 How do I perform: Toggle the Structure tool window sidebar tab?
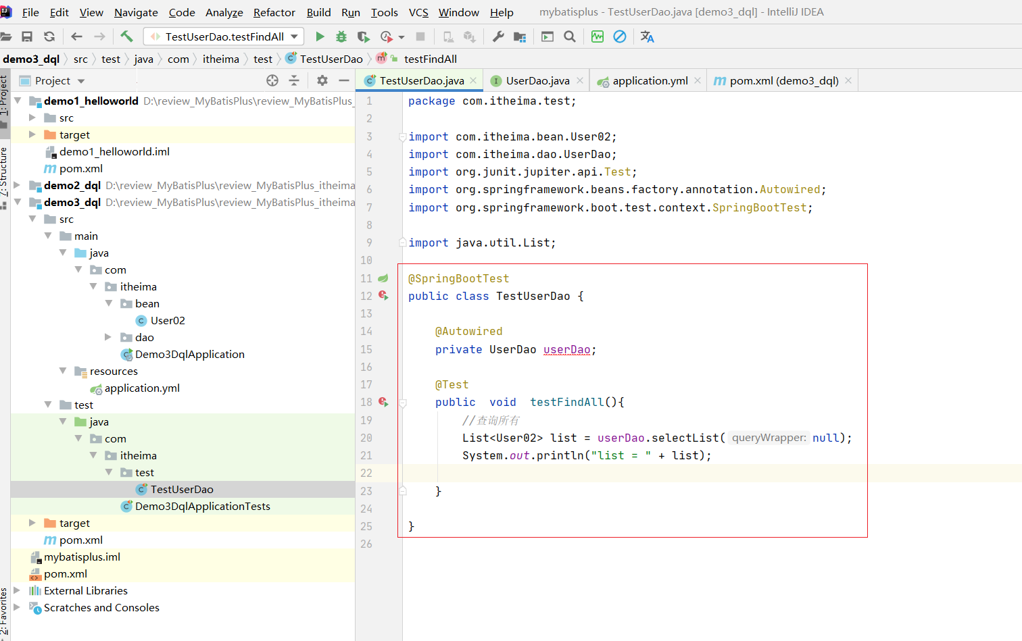(4, 172)
